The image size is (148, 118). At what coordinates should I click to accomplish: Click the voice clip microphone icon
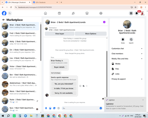click(46, 108)
